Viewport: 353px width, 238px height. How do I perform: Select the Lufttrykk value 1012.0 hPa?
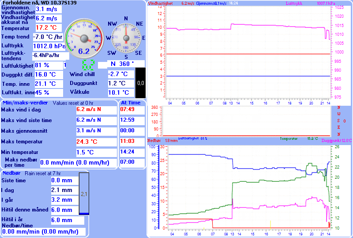[x=49, y=46]
